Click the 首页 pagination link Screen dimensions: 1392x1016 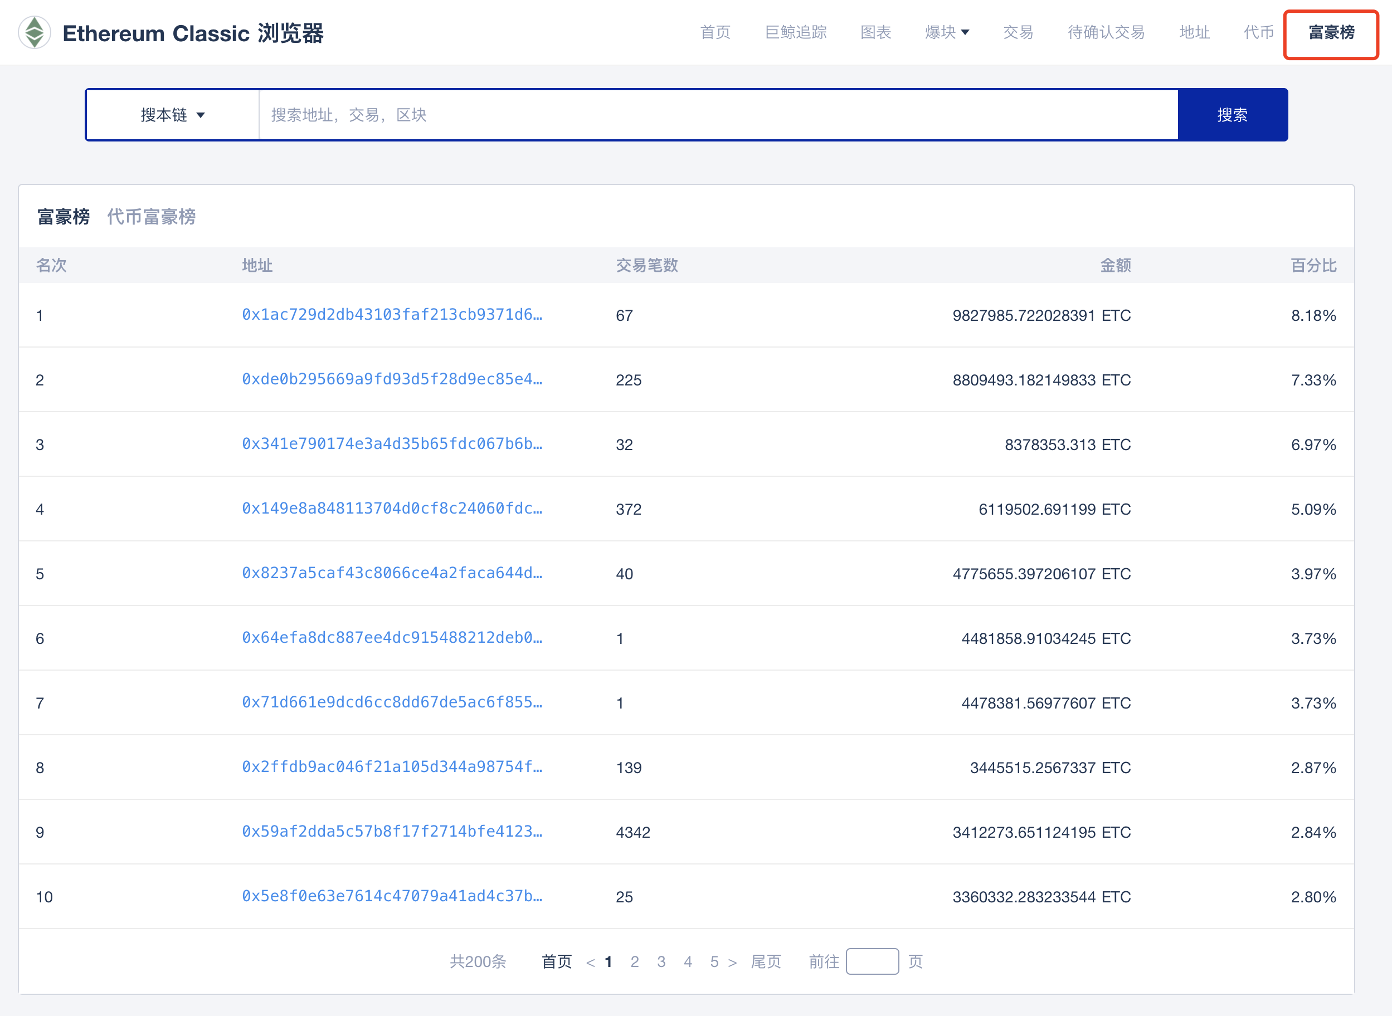[x=557, y=961]
